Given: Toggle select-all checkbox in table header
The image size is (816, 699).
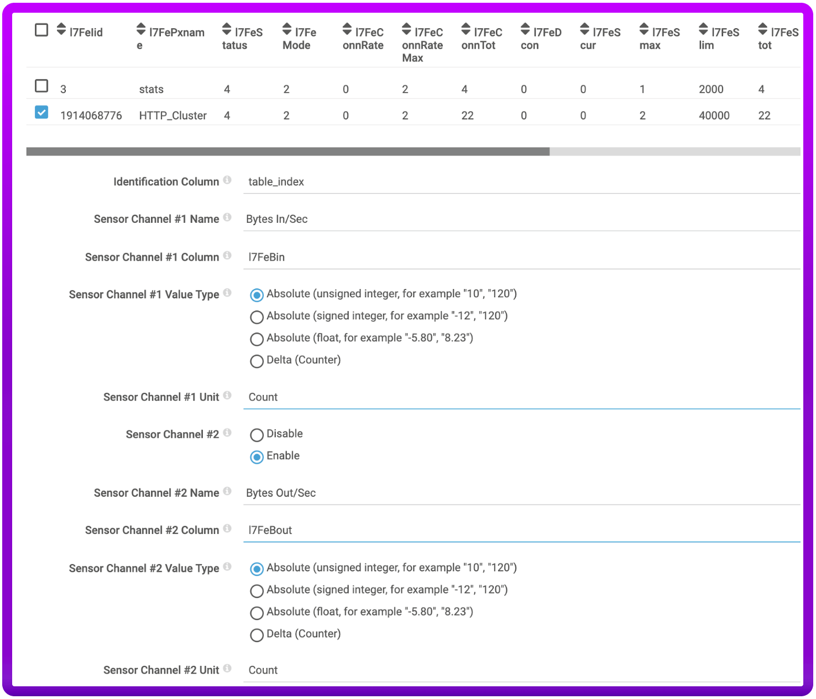Looking at the screenshot, I should coord(41,30).
